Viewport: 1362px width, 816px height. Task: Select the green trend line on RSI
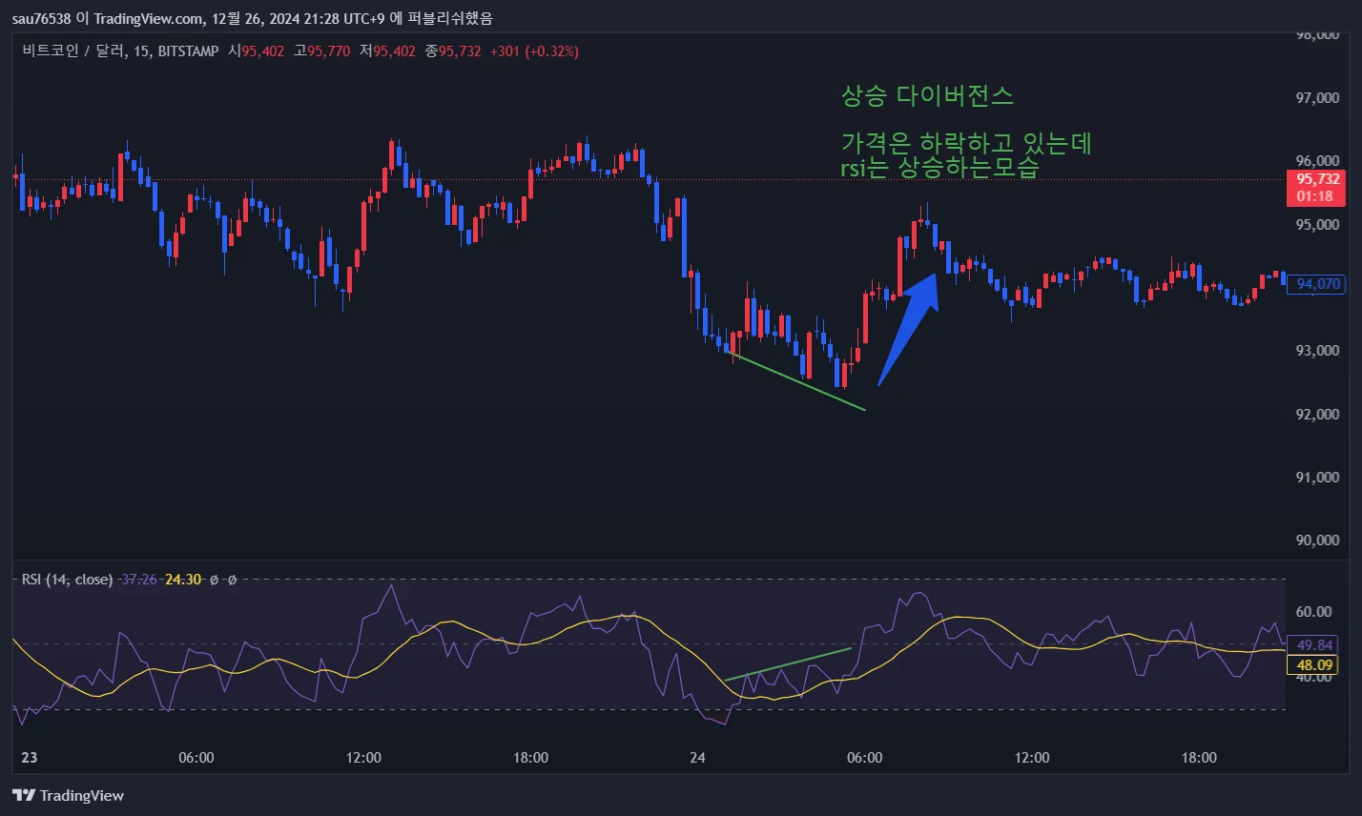tap(788, 663)
